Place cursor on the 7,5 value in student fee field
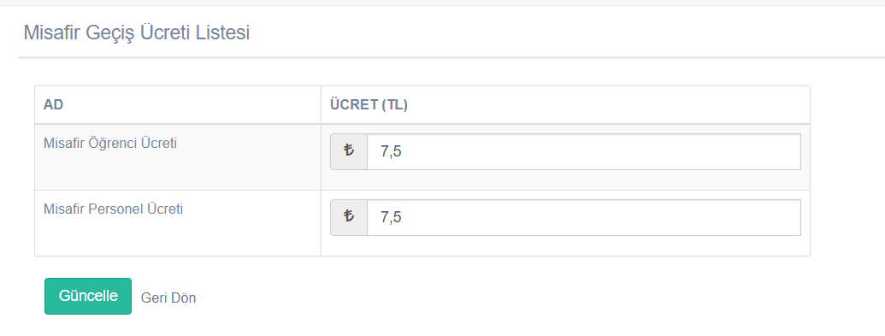The height and width of the screenshot is (336, 885). (391, 151)
